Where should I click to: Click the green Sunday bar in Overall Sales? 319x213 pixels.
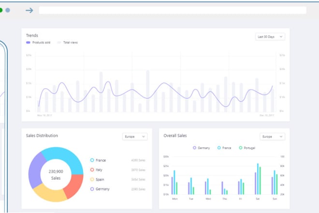[x=276, y=184]
